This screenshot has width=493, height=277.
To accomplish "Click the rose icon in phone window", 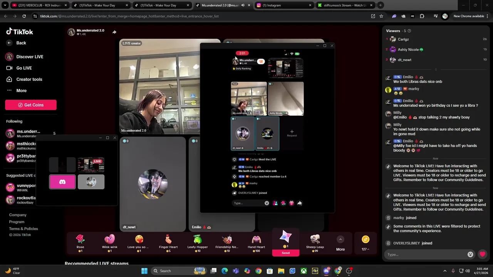I will click(x=283, y=203).
